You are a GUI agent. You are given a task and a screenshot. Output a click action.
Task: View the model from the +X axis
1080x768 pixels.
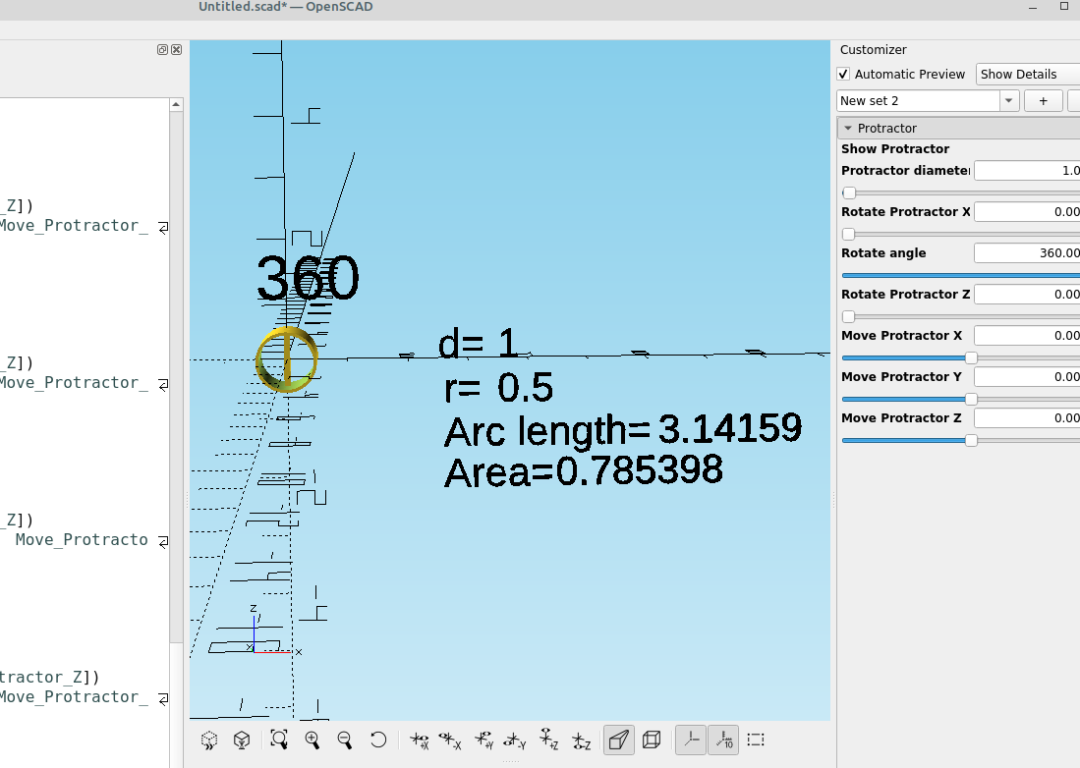tap(419, 740)
